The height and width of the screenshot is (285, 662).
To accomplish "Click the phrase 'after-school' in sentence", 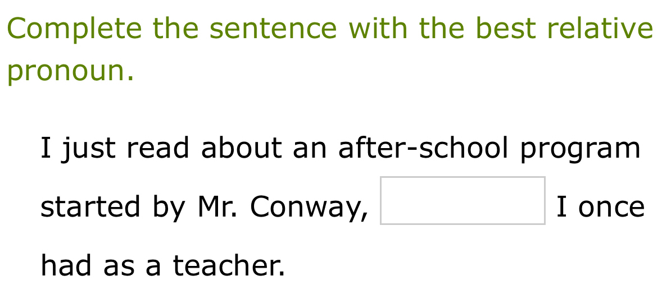I will coord(423,148).
